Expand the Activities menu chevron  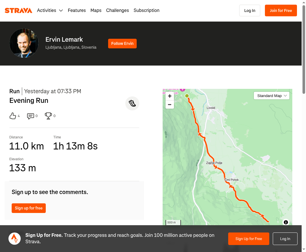point(61,10)
